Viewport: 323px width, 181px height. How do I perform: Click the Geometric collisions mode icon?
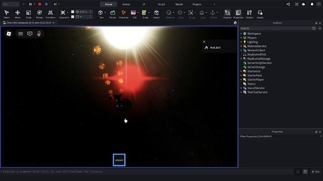coord(63,13)
